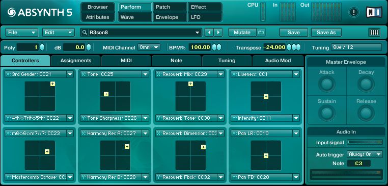Select the Note tab

pyautogui.click(x=176, y=61)
